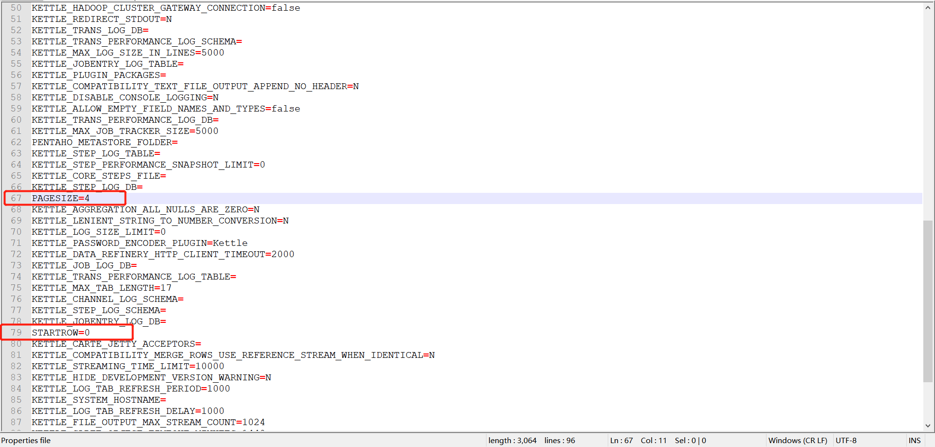Click the KETTLE_MAX_LOG_SIZE_IN_LINES=5000 line
This screenshot has width=935, height=447.
point(128,53)
